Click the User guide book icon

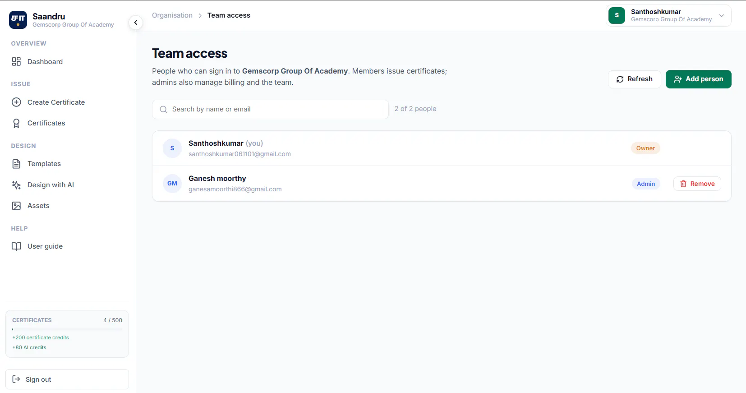[16, 246]
